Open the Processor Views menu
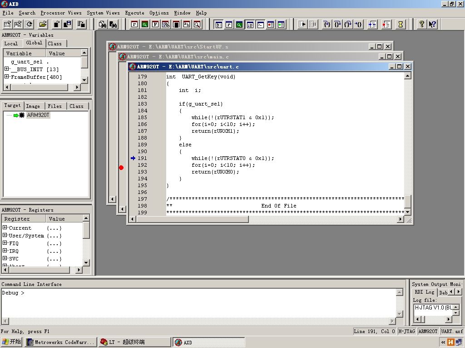This screenshot has width=465, height=348. 61,13
